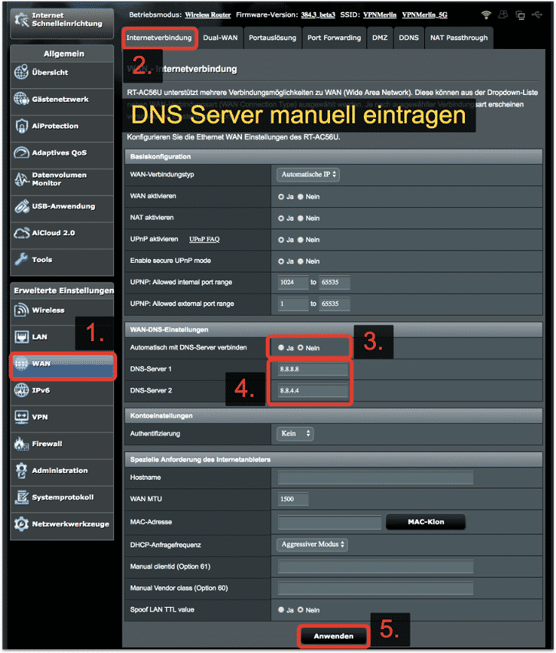Click Manual clientid (Option 61) field
Screen dimensions: 556x653
tap(375, 566)
